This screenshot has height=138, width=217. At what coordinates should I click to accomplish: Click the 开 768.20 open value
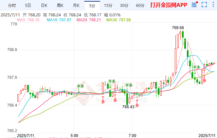[31, 15]
